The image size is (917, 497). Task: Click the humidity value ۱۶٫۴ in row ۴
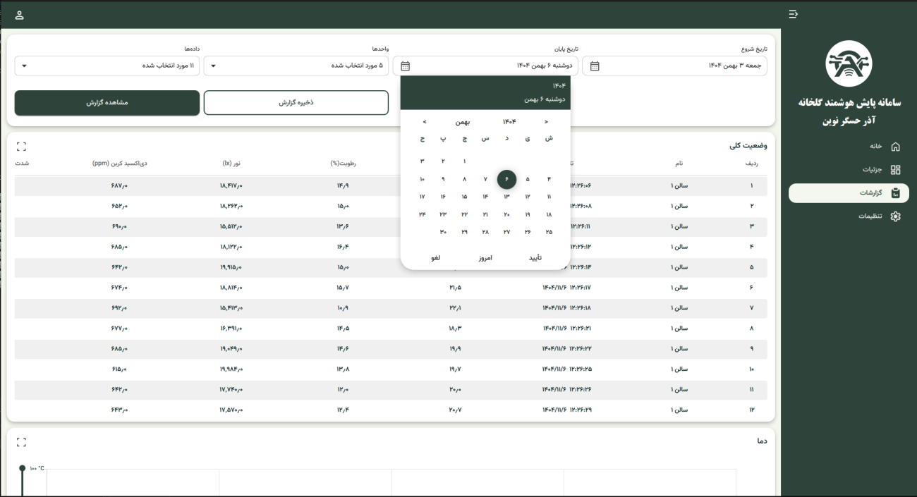pos(343,247)
